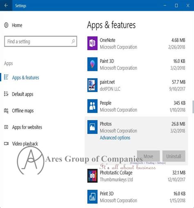Click the Home gear icon
Viewport: 194px width, 208px height.
coord(6,25)
